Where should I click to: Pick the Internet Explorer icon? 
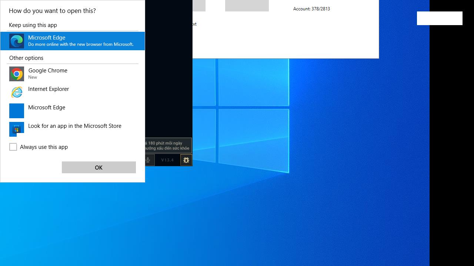[x=17, y=92]
